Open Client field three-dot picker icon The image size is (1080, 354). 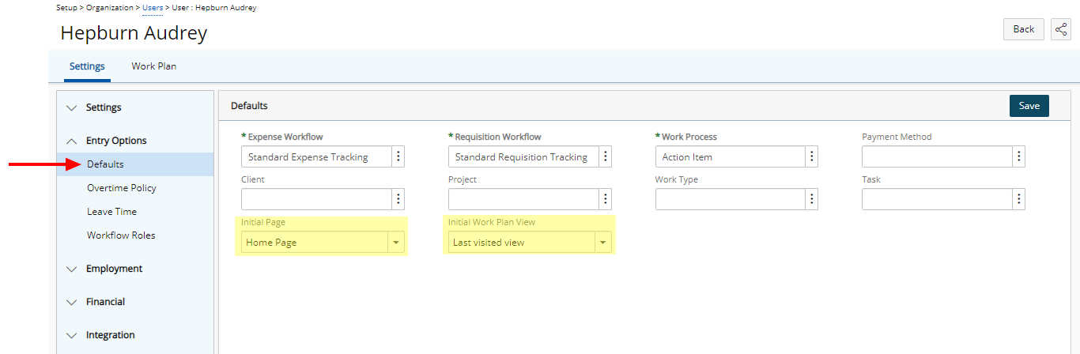pos(398,199)
